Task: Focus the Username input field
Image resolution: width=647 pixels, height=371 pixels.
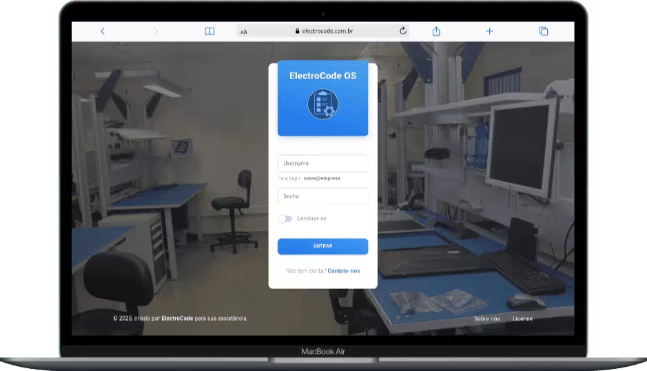Action: (322, 163)
